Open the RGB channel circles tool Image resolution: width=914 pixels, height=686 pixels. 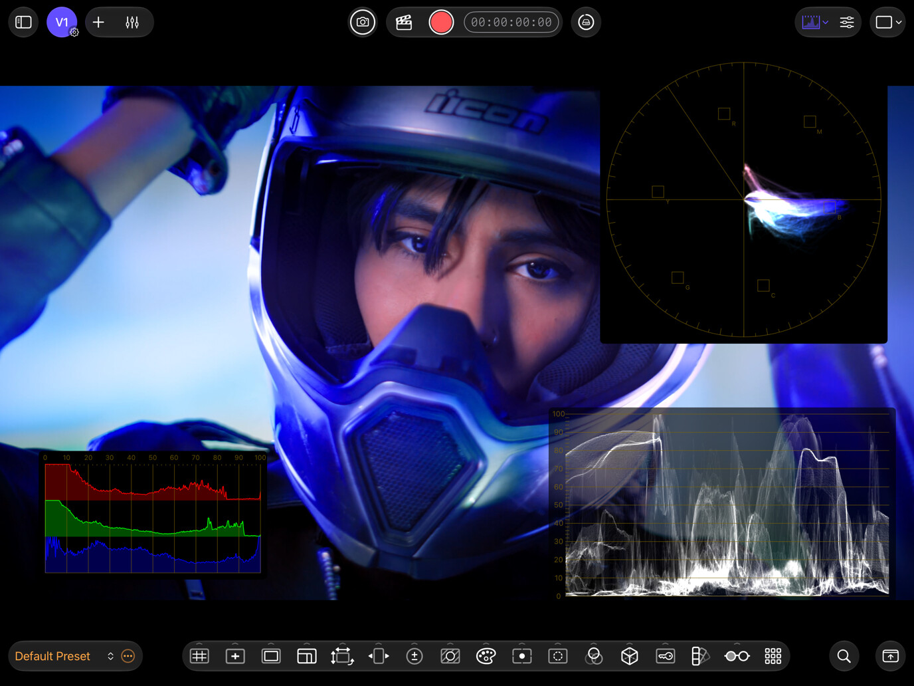594,656
